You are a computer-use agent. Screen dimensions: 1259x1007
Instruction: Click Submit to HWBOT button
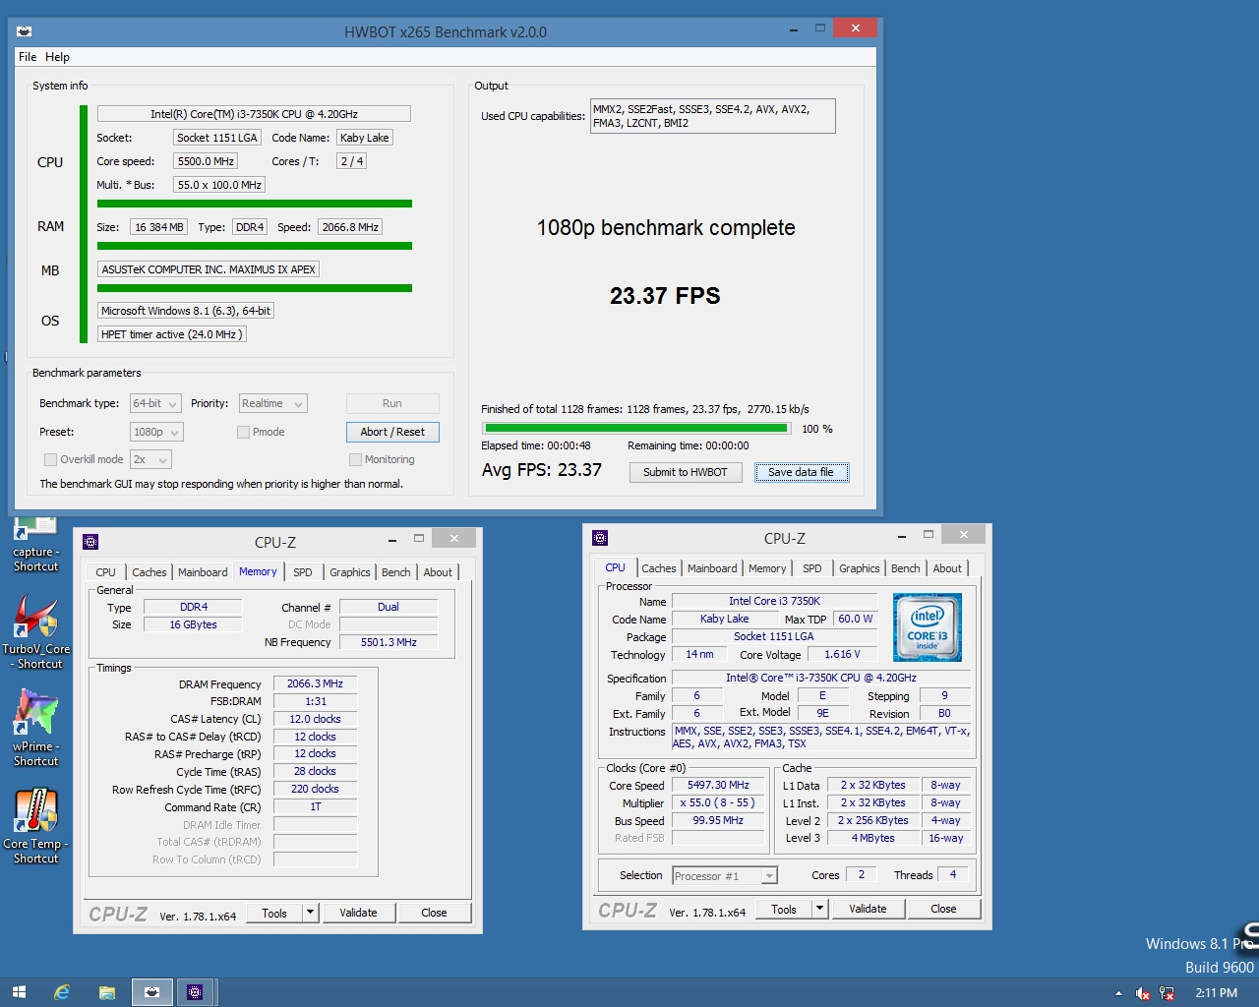coord(686,472)
